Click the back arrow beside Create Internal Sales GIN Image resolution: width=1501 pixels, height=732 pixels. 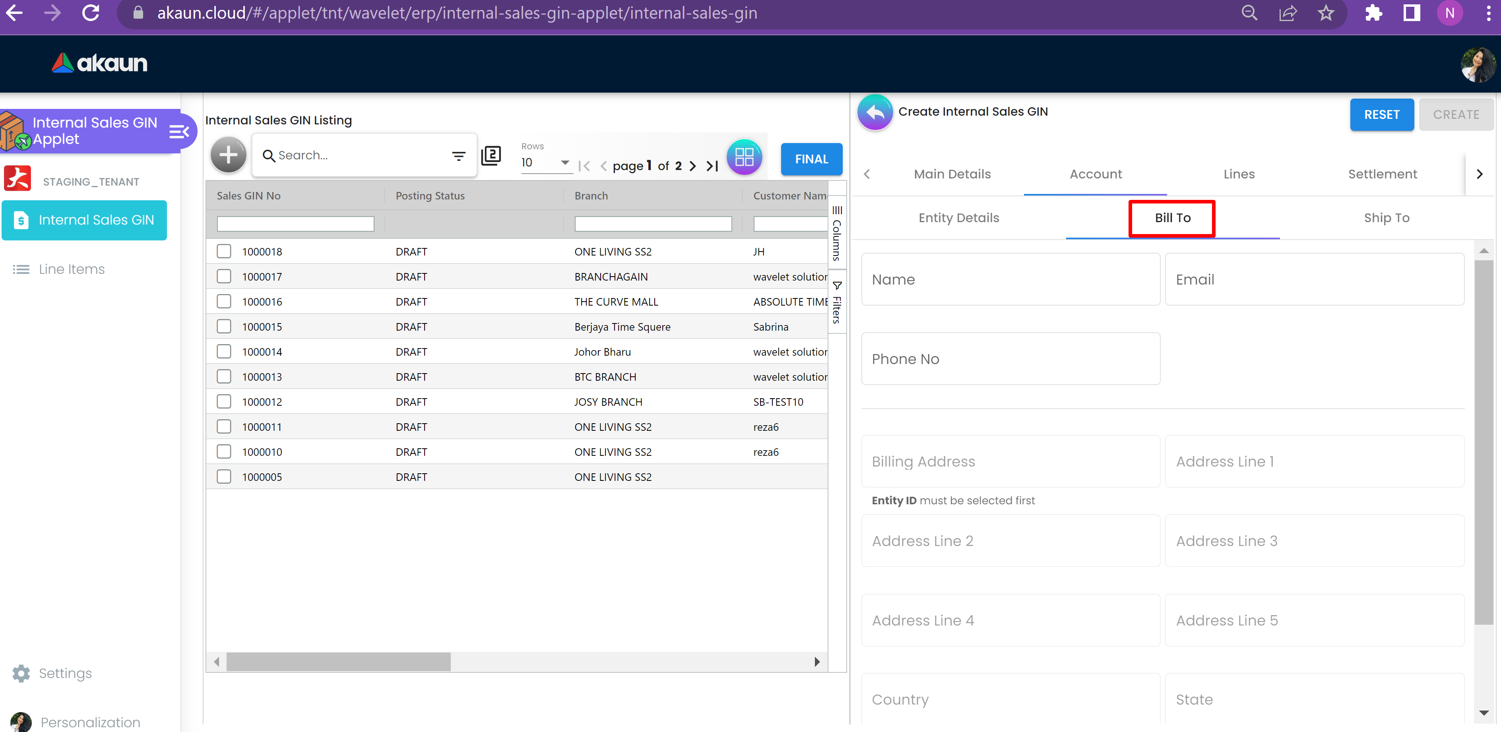click(x=875, y=112)
